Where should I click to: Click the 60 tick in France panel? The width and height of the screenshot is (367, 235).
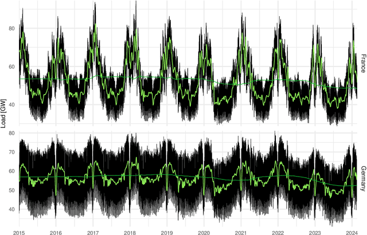pyautogui.click(x=11, y=66)
